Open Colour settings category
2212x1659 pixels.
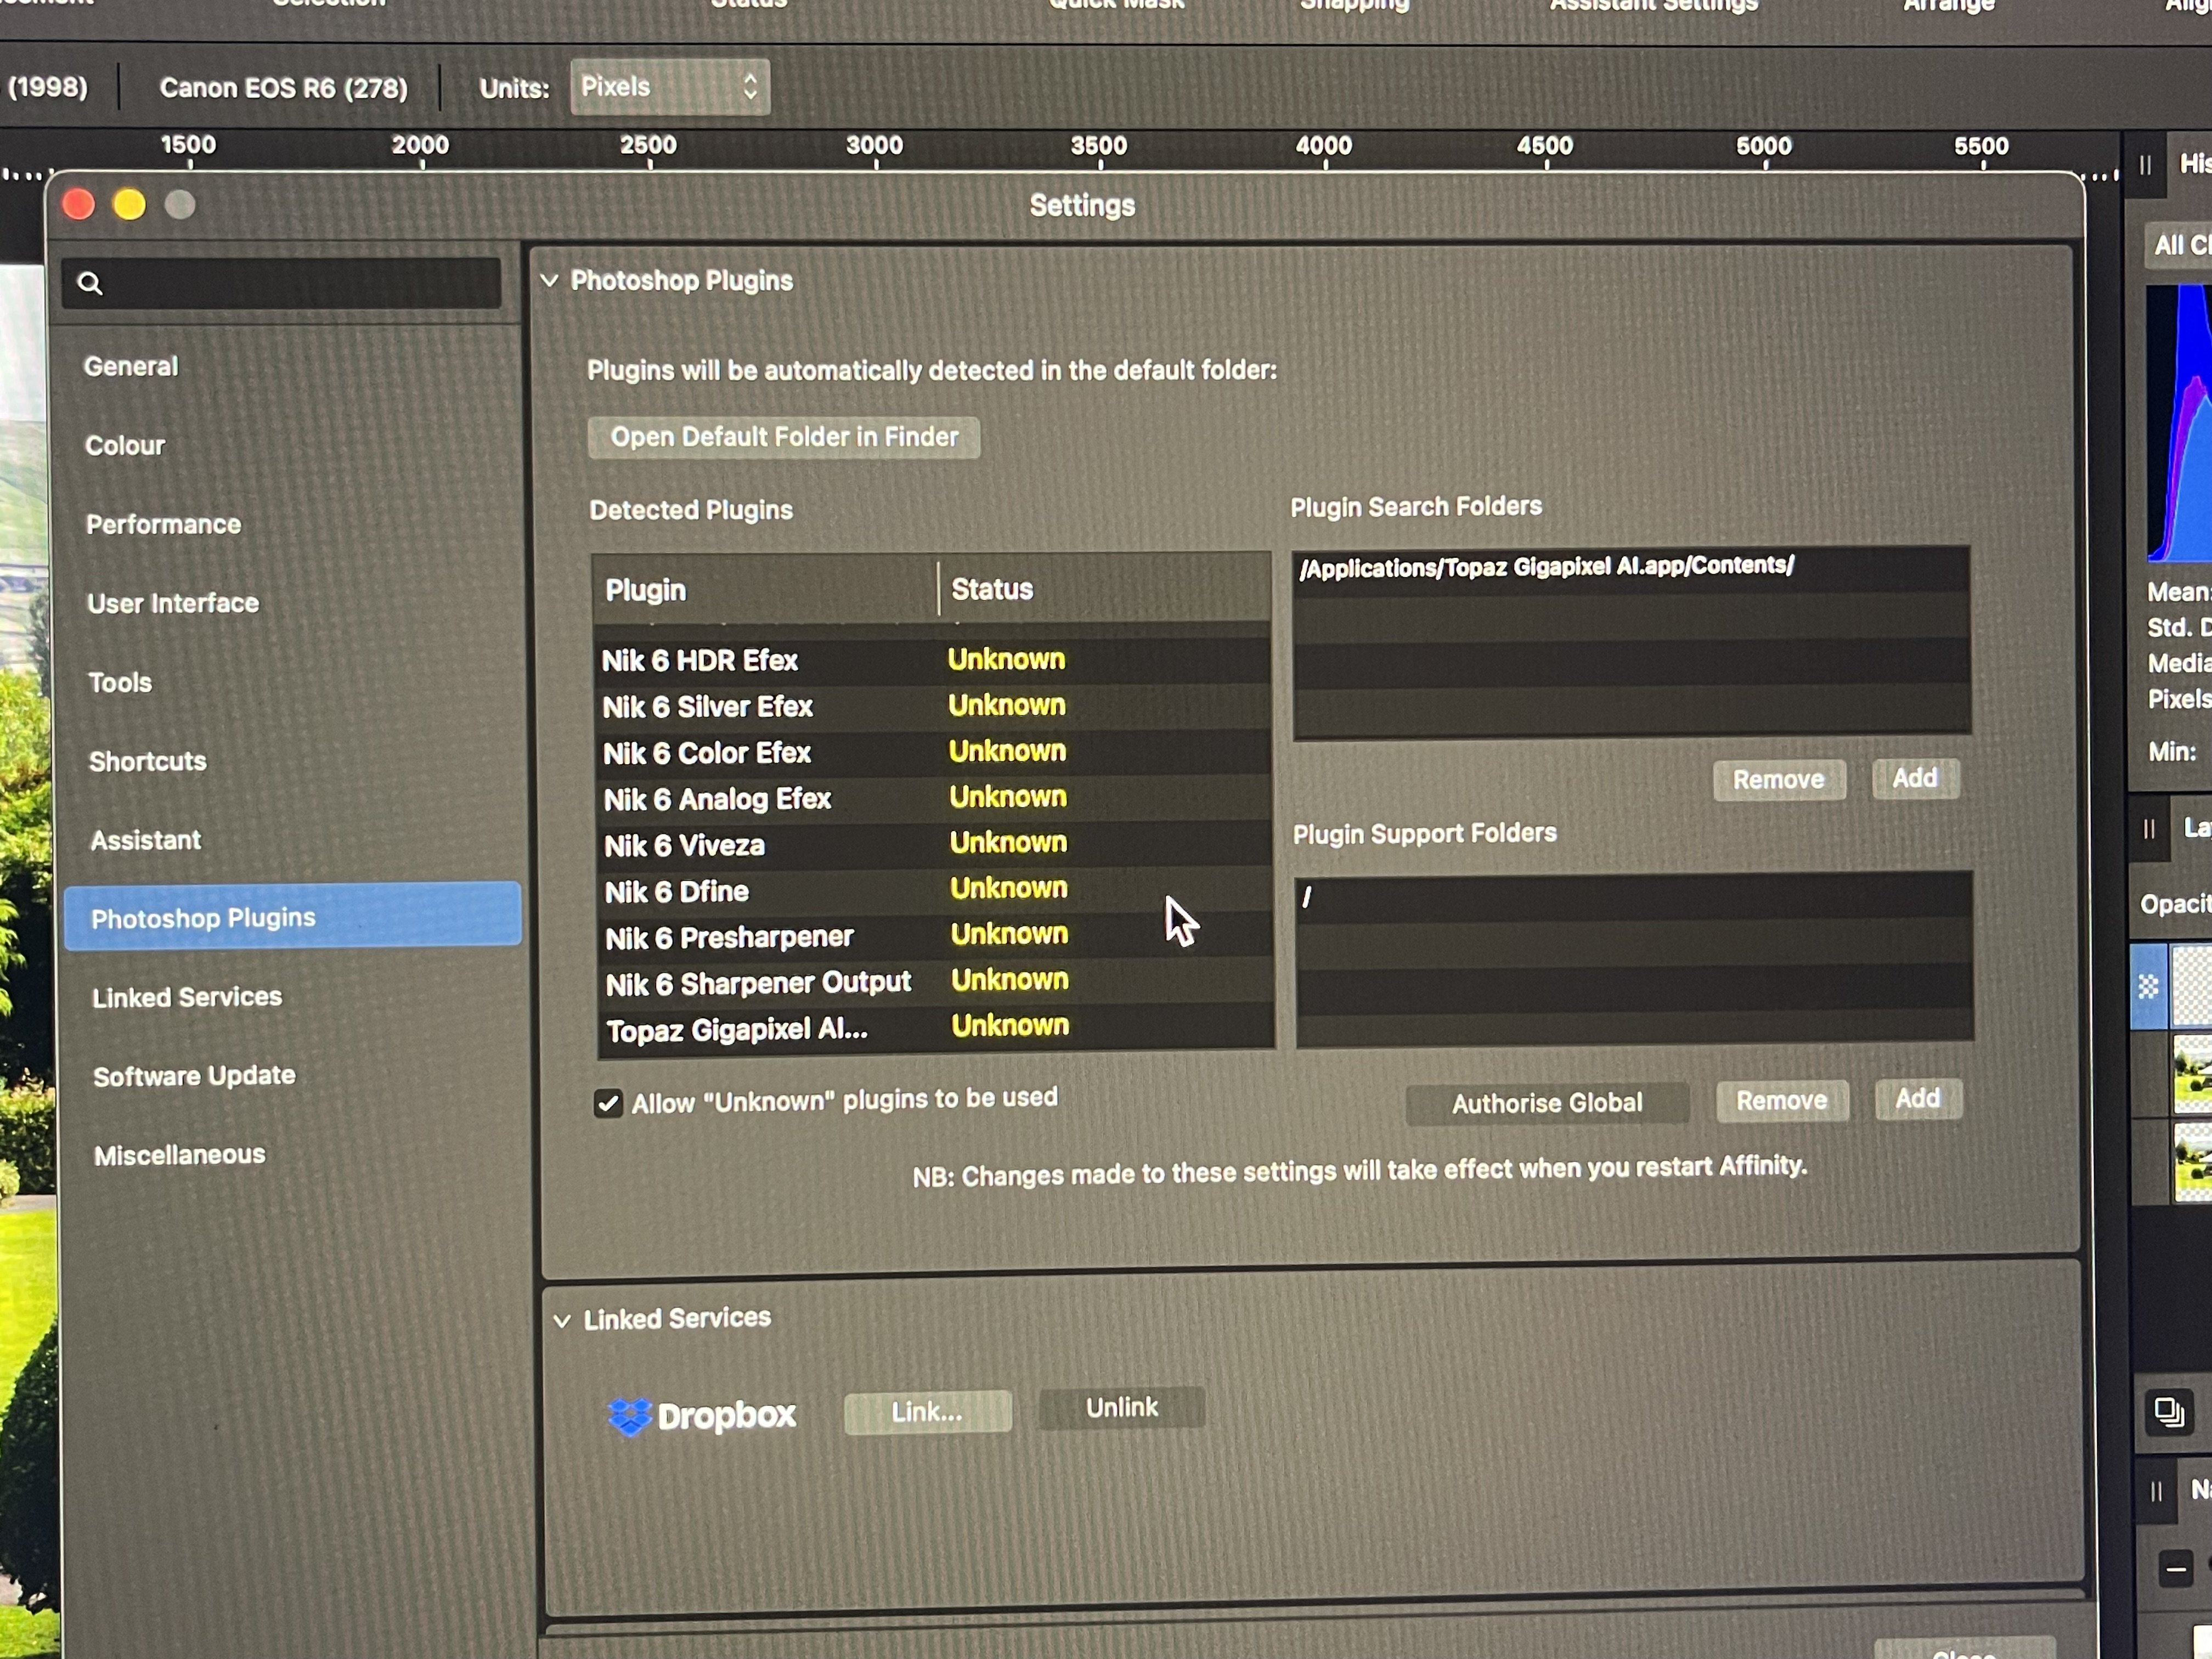[125, 446]
